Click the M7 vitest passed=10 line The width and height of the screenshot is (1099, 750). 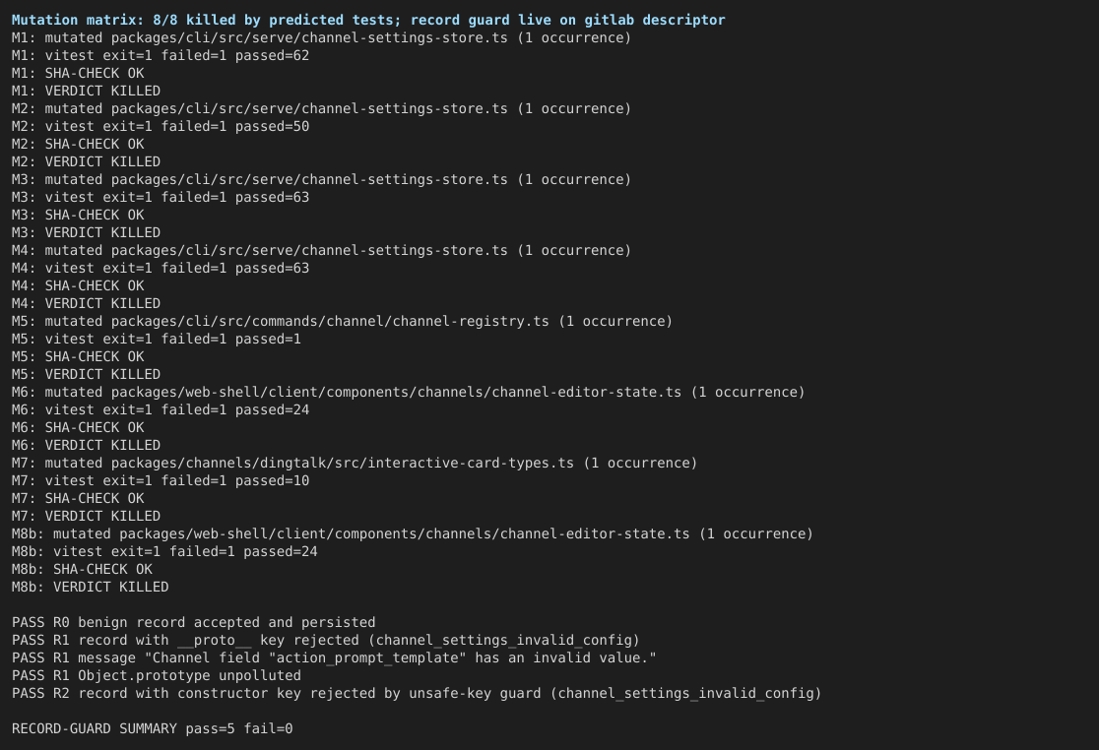[161, 480]
